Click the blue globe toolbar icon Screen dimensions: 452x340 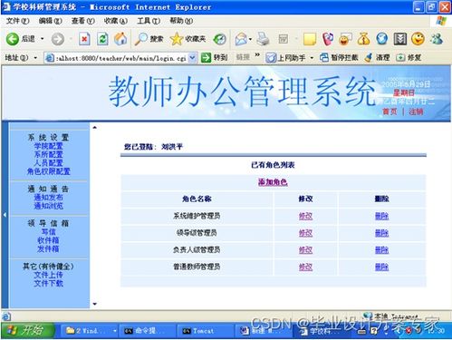[382, 39]
